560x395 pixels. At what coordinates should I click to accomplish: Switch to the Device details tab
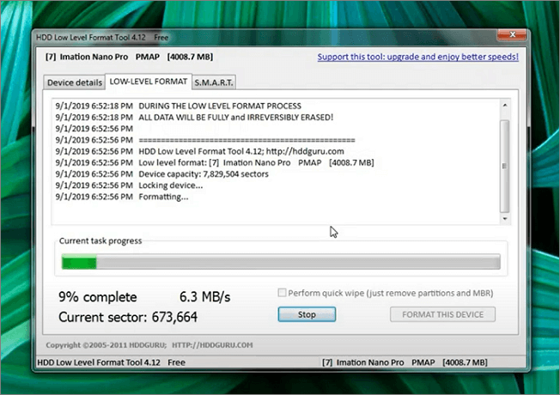pos(72,82)
